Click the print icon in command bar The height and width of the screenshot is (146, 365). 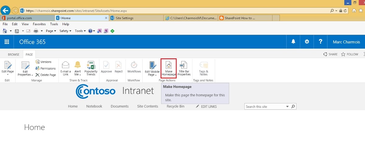(x=36, y=31)
